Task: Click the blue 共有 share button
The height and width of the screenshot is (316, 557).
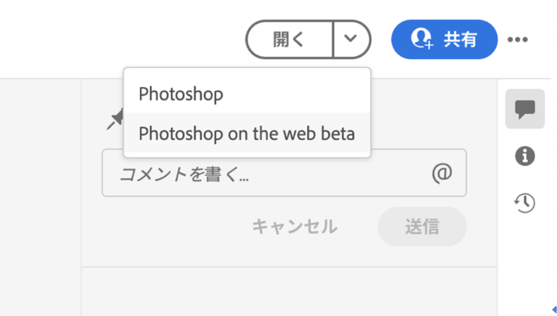Action: 444,39
